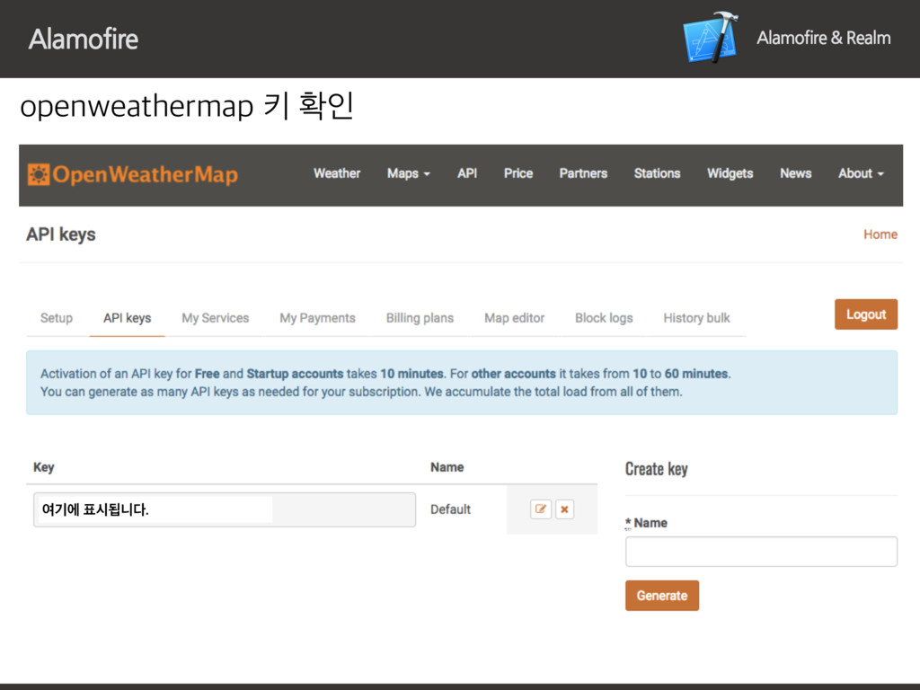
Task: Click the Create key heading
Action: 656,469
